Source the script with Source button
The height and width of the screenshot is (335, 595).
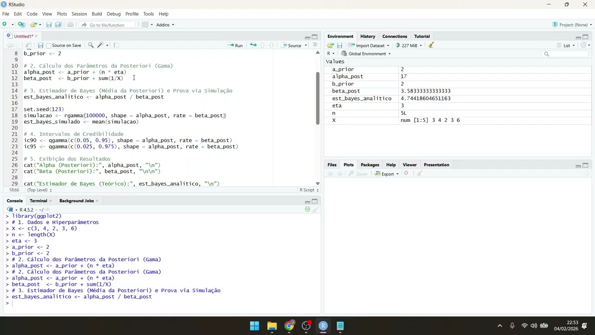(291, 45)
